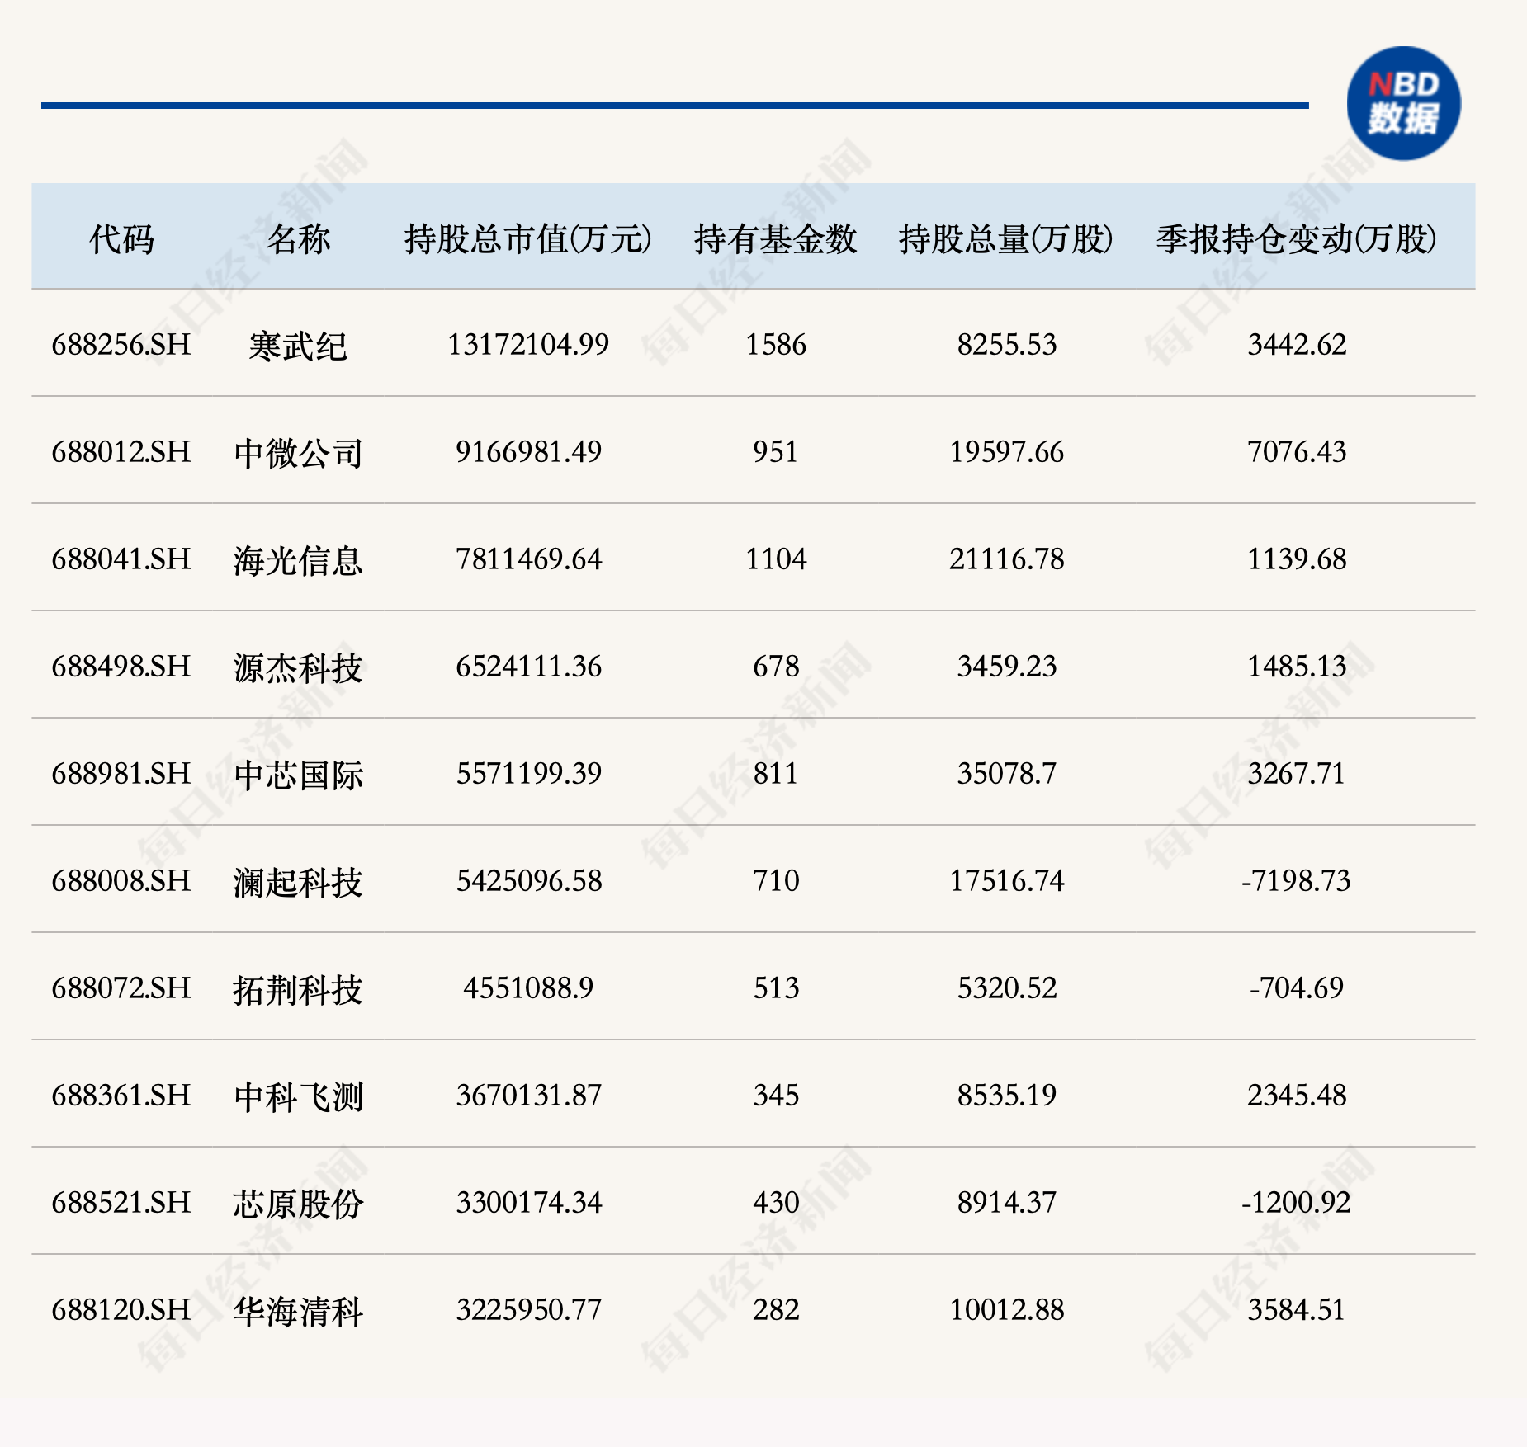This screenshot has width=1527, height=1447.
Task: Select holding volume 8255.53
Action: (x=1007, y=345)
